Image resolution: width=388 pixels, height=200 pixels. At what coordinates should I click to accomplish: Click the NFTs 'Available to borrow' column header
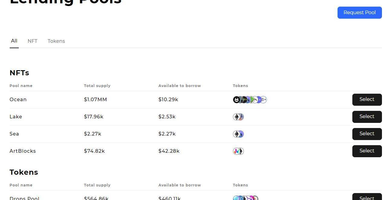[x=179, y=86]
